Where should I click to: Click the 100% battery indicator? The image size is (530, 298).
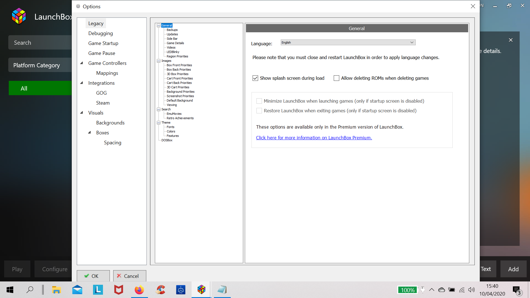tap(408, 290)
